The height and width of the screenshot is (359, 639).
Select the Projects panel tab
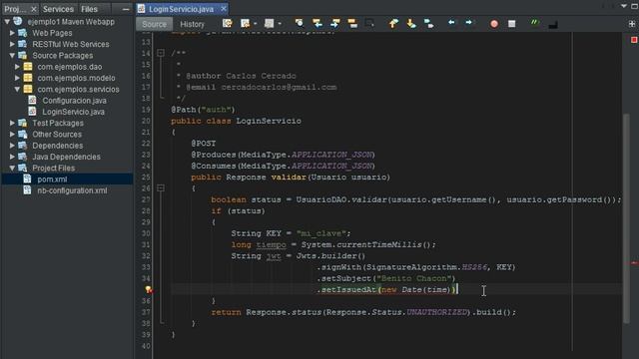(15, 9)
